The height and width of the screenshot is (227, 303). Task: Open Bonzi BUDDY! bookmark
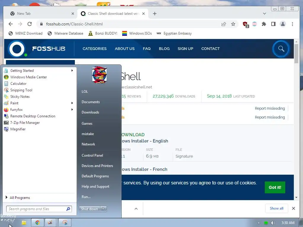103,33
